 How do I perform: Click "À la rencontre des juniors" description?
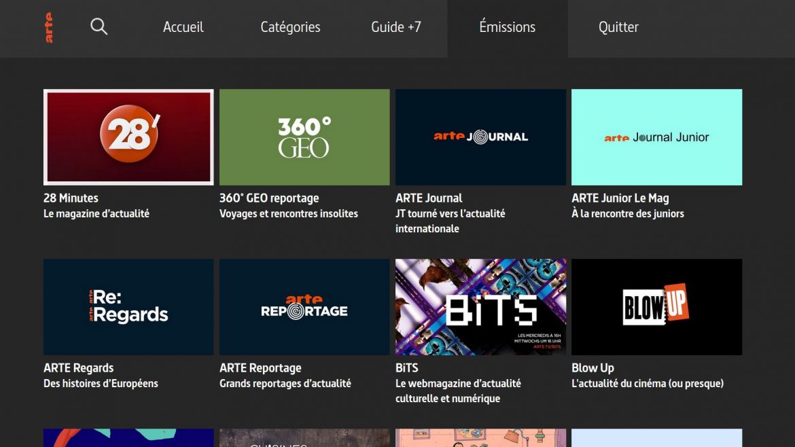(x=628, y=214)
